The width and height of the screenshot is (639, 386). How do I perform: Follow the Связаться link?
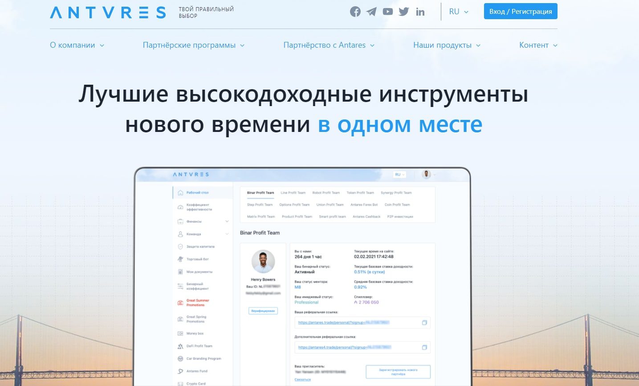point(303,380)
